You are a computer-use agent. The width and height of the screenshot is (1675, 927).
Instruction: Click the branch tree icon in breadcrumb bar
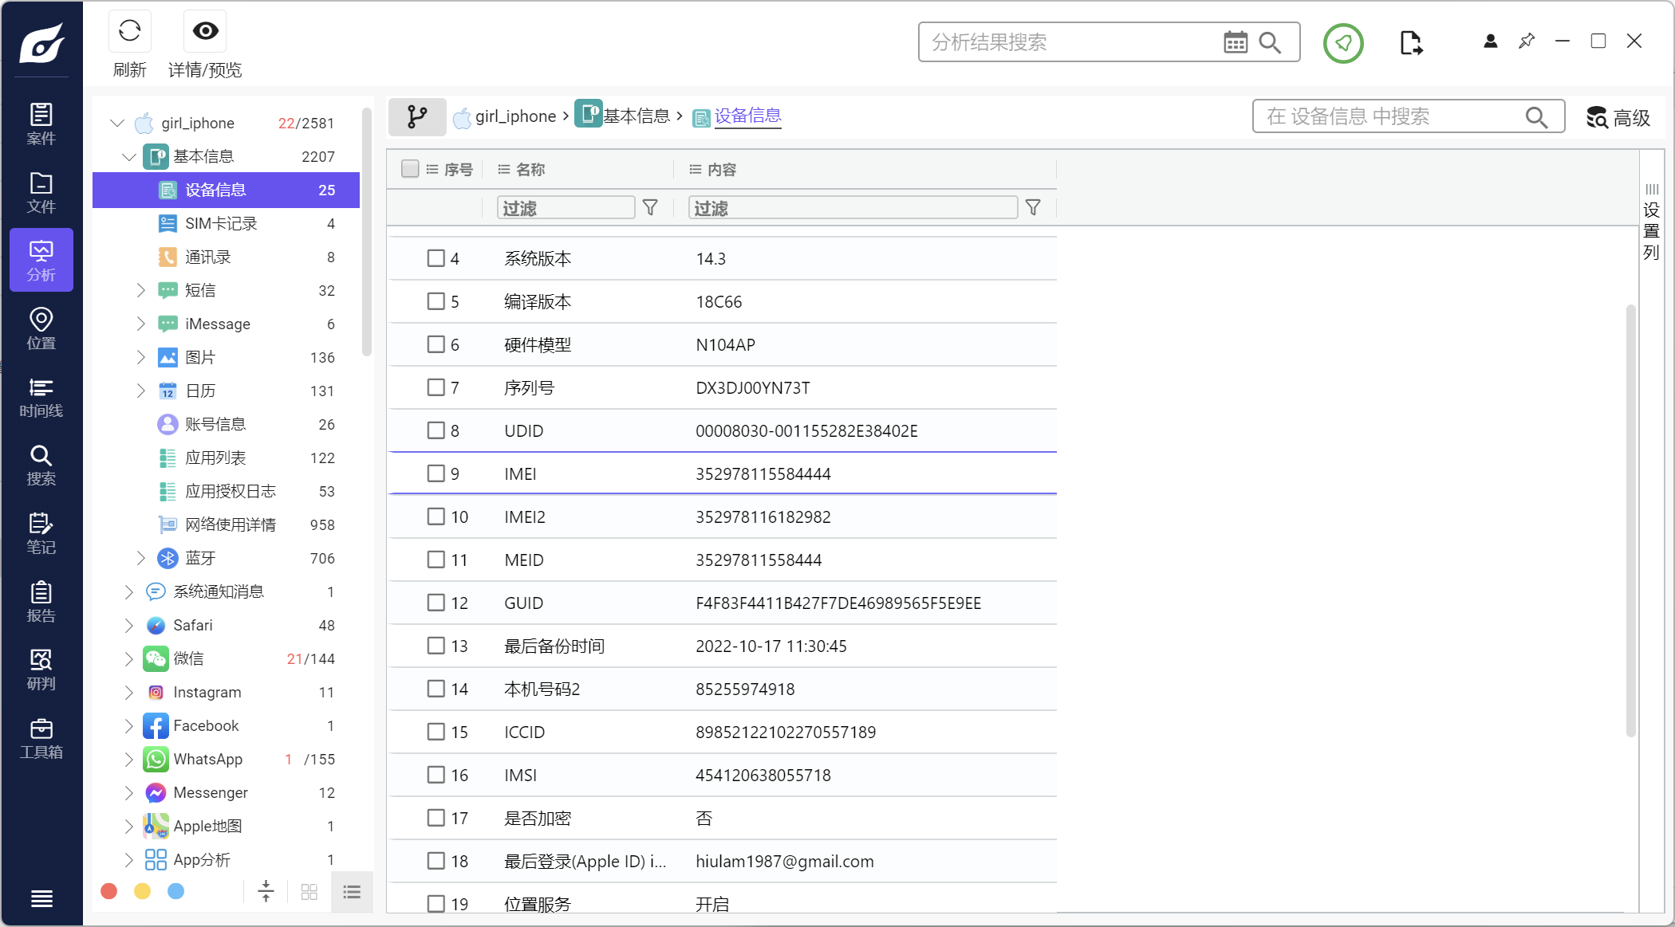click(x=417, y=117)
